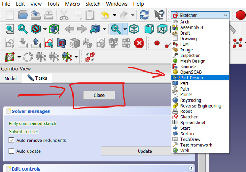Set the isometric view cube icon
Image resolution: width=246 pixels, height=172 pixels.
tap(134, 29)
